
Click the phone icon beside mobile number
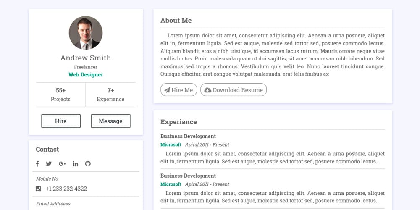(39, 189)
